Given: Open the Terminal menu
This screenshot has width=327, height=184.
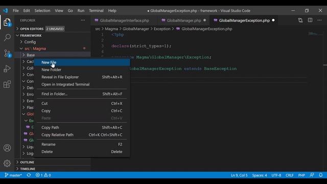Looking at the screenshot, I should click(x=96, y=11).
